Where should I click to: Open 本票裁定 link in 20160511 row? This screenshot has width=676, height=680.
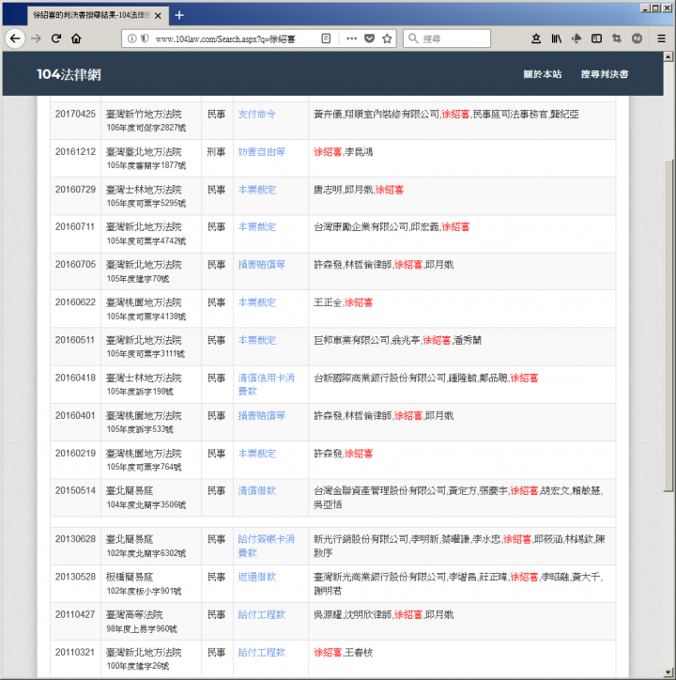point(256,340)
